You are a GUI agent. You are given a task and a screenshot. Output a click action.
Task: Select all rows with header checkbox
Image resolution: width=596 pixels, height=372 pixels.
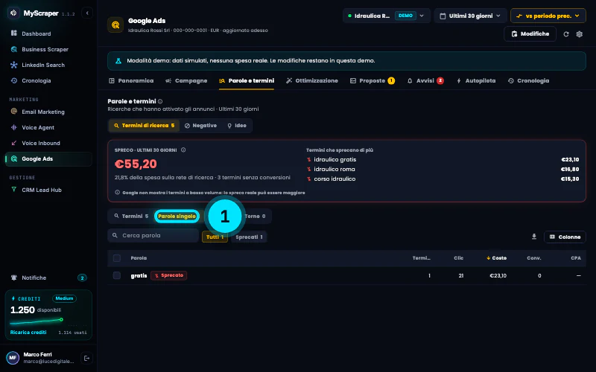coord(117,258)
